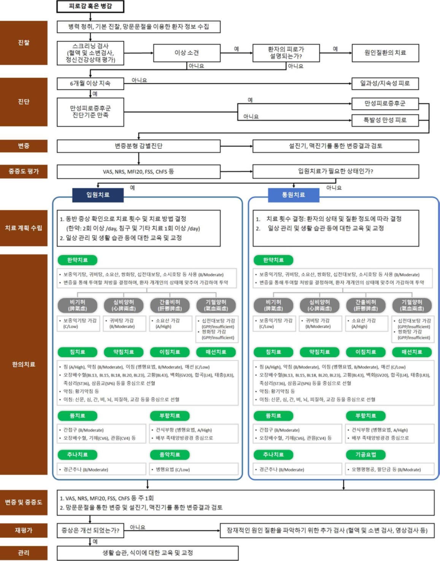Click the green 음악치료 label
Image resolution: width=440 pixels, height=561 pixels.
coord(170,455)
